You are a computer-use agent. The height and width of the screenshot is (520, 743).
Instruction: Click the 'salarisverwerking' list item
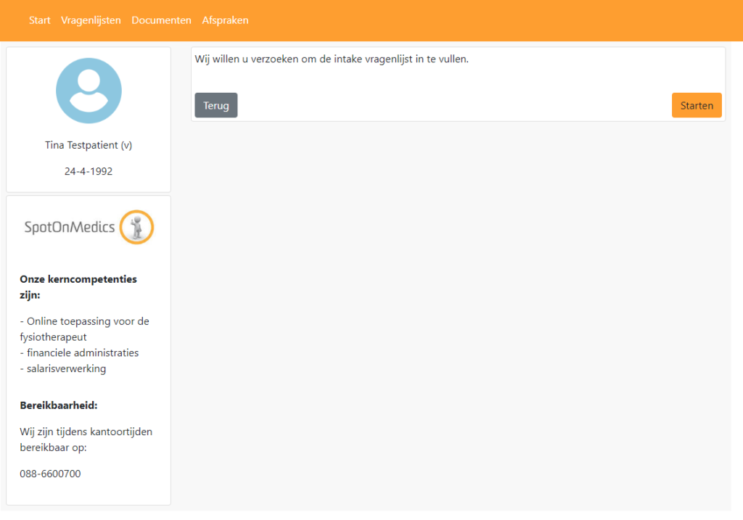pyautogui.click(x=63, y=368)
